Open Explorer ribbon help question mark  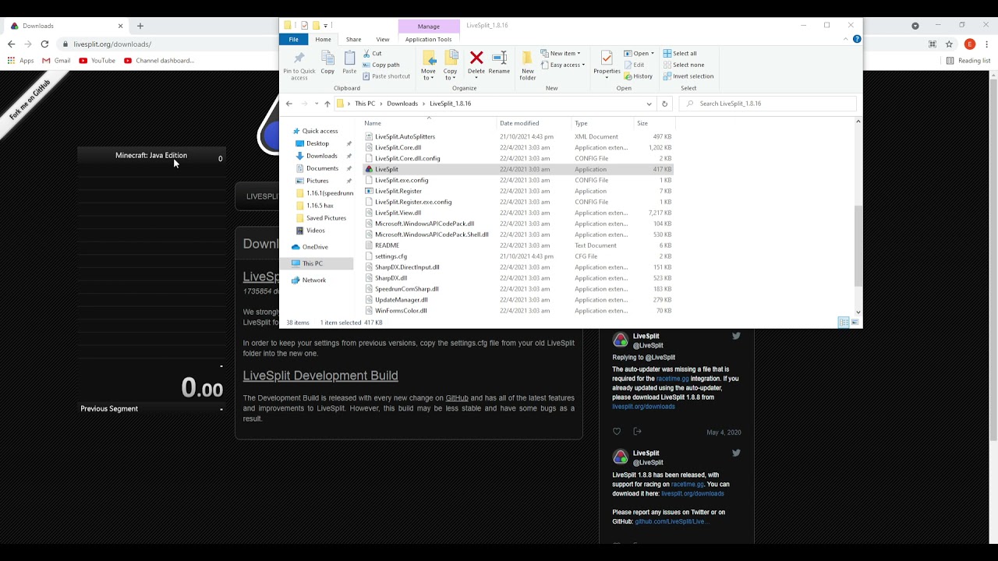click(857, 39)
